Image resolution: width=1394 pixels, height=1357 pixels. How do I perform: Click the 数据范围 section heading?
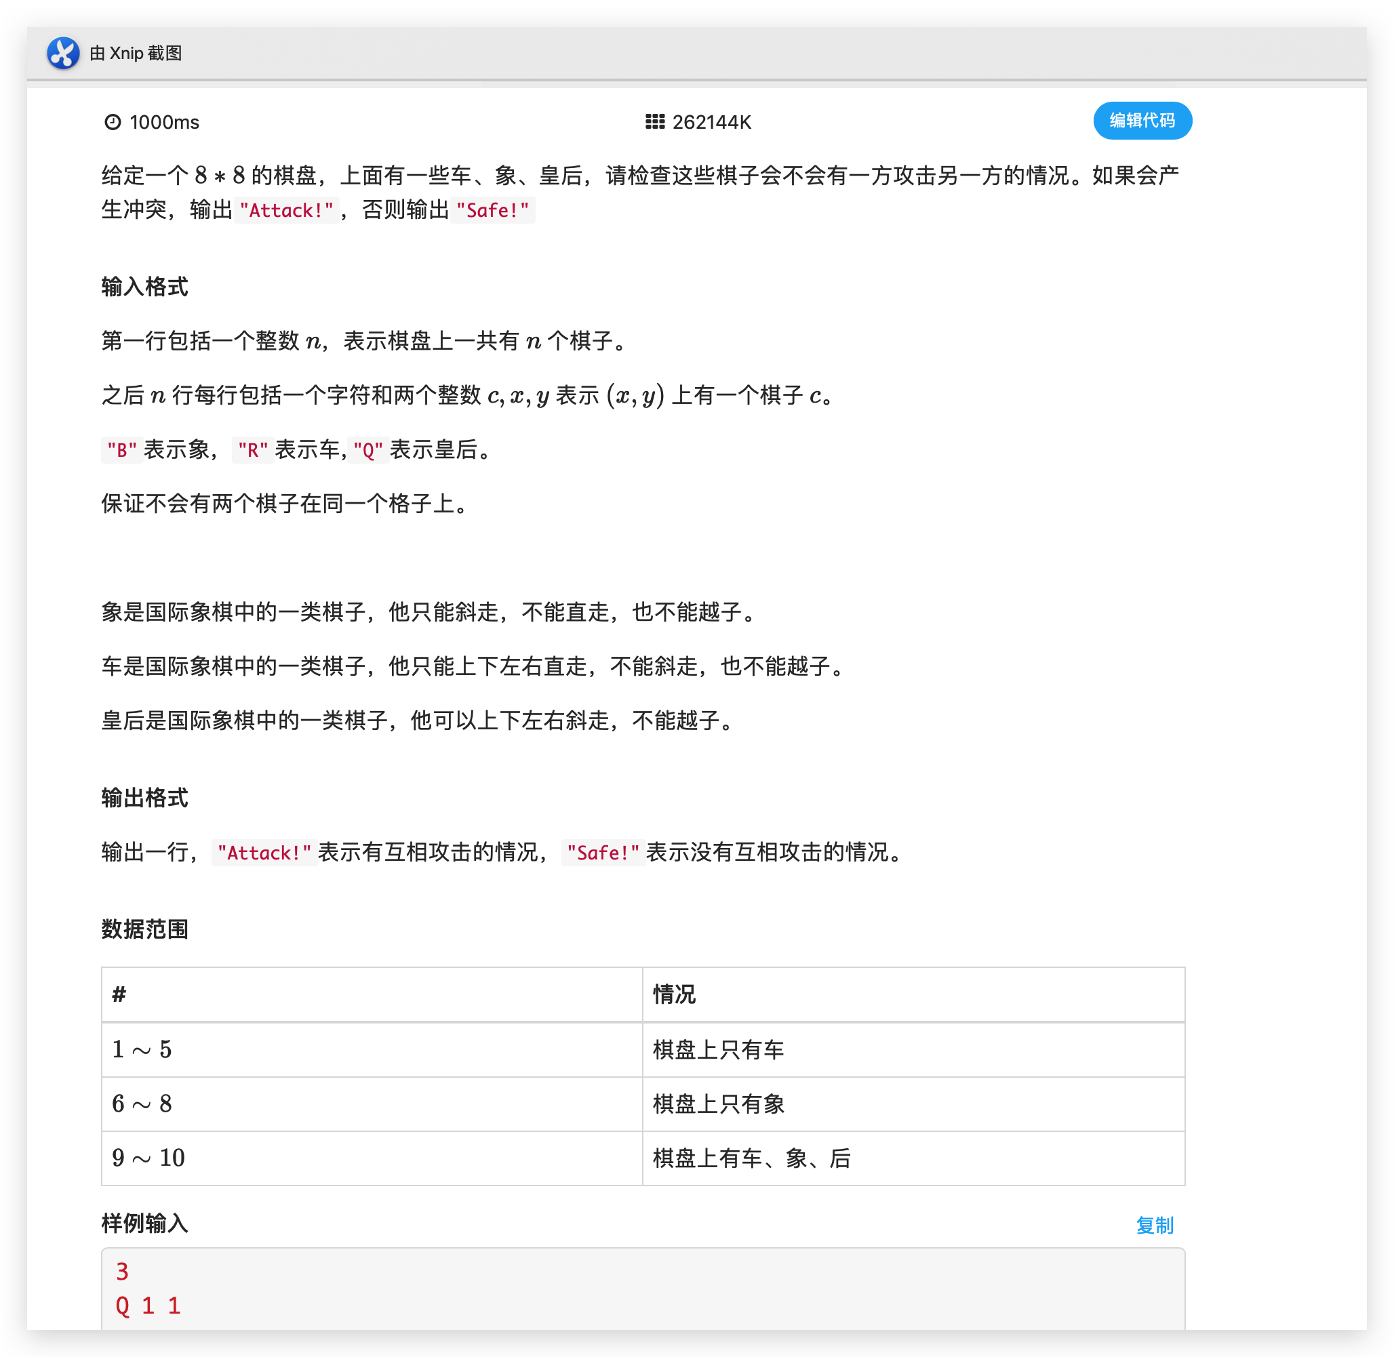(144, 928)
